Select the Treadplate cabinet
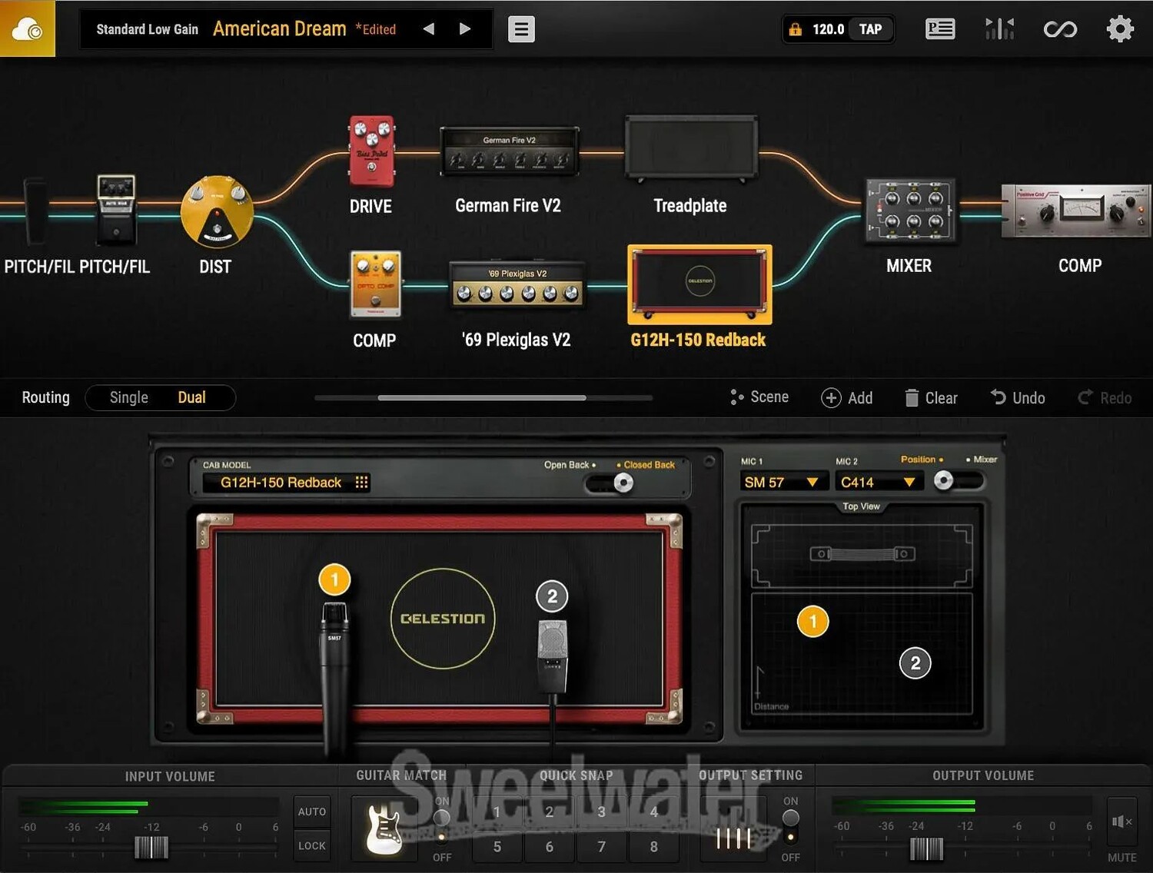 691,148
